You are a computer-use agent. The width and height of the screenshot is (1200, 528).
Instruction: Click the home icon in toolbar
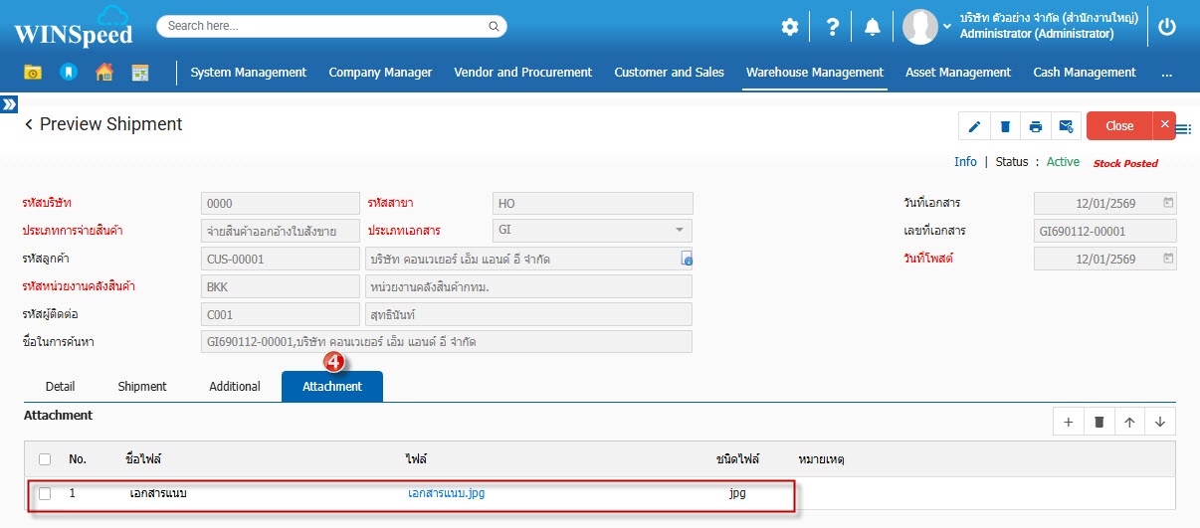[x=103, y=73]
